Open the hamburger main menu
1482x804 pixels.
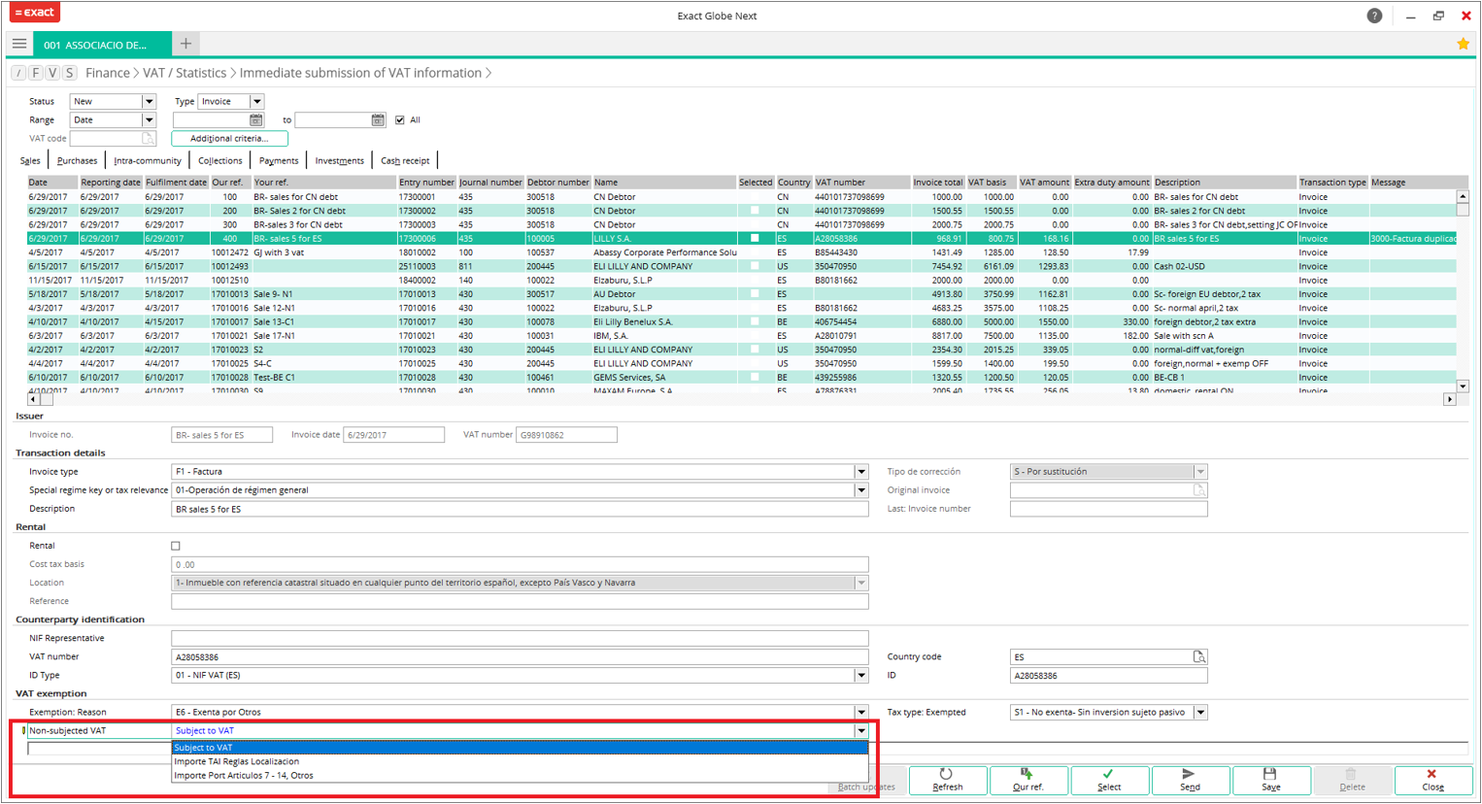pos(19,44)
